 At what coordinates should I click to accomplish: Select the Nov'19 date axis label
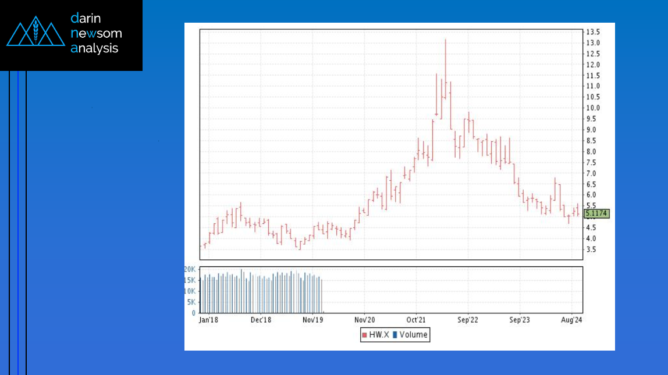(312, 320)
